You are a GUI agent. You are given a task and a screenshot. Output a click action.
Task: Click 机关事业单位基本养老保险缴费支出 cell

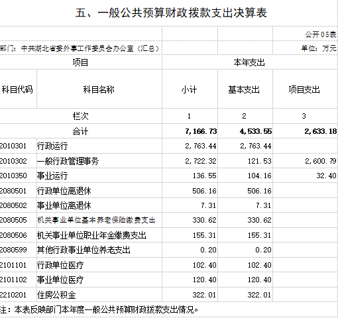point(99,220)
